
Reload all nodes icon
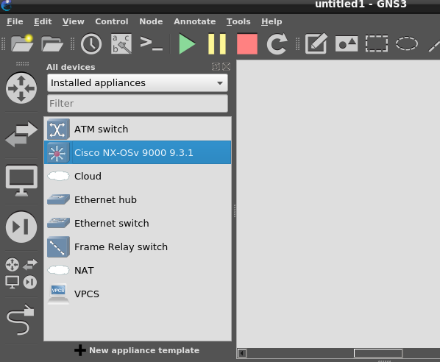point(277,44)
